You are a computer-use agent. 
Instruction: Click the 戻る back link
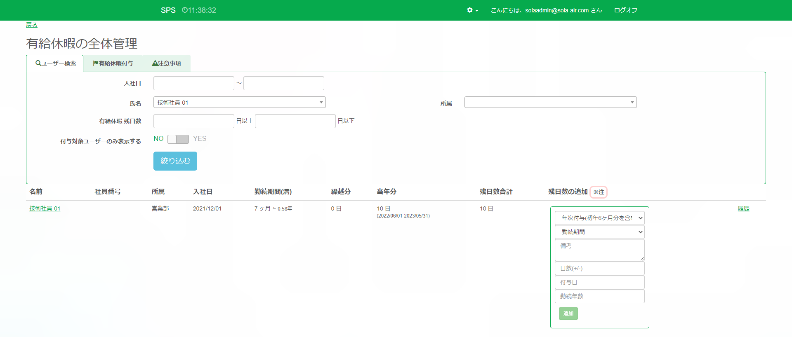point(32,25)
